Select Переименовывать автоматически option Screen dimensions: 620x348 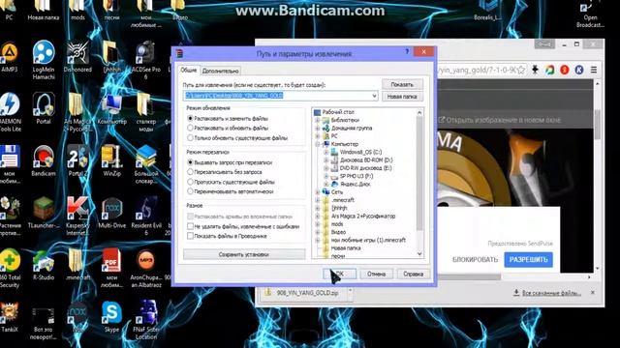(x=231, y=191)
